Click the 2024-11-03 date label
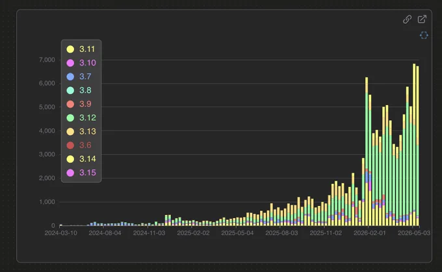Image resolution: width=442 pixels, height=272 pixels. [149, 233]
